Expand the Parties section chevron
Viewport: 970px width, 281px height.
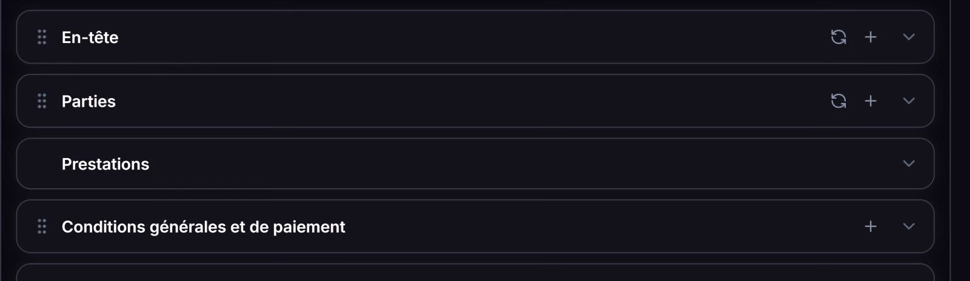click(x=909, y=101)
